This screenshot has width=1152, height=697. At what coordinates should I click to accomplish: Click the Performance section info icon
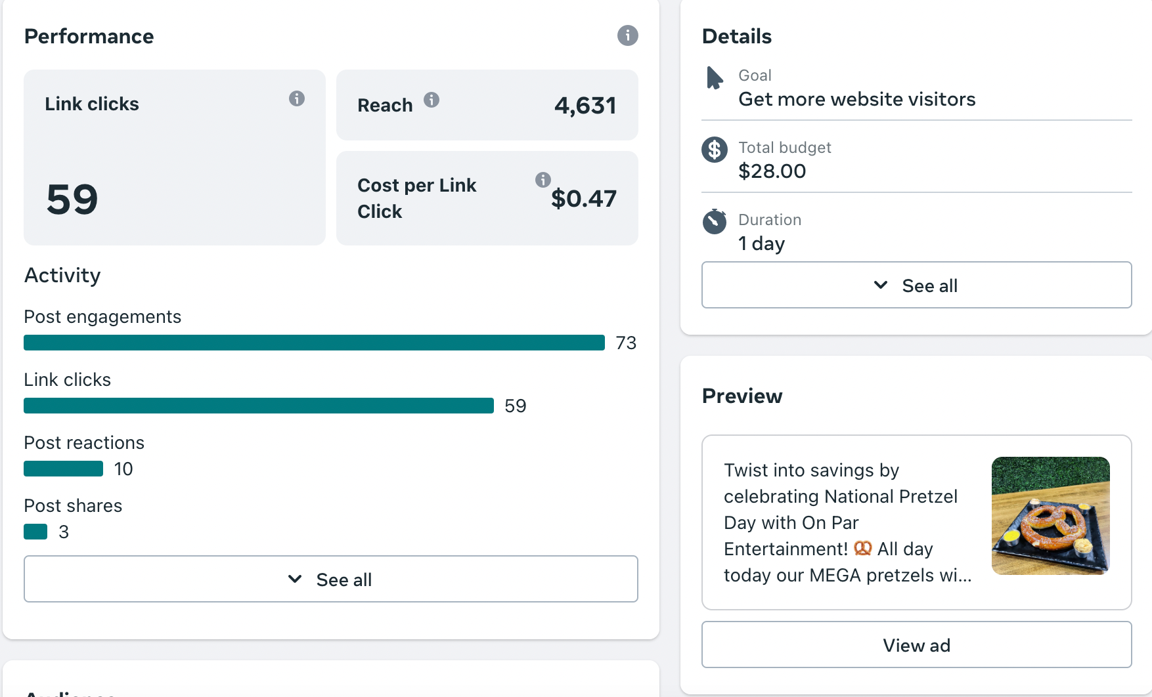[627, 35]
